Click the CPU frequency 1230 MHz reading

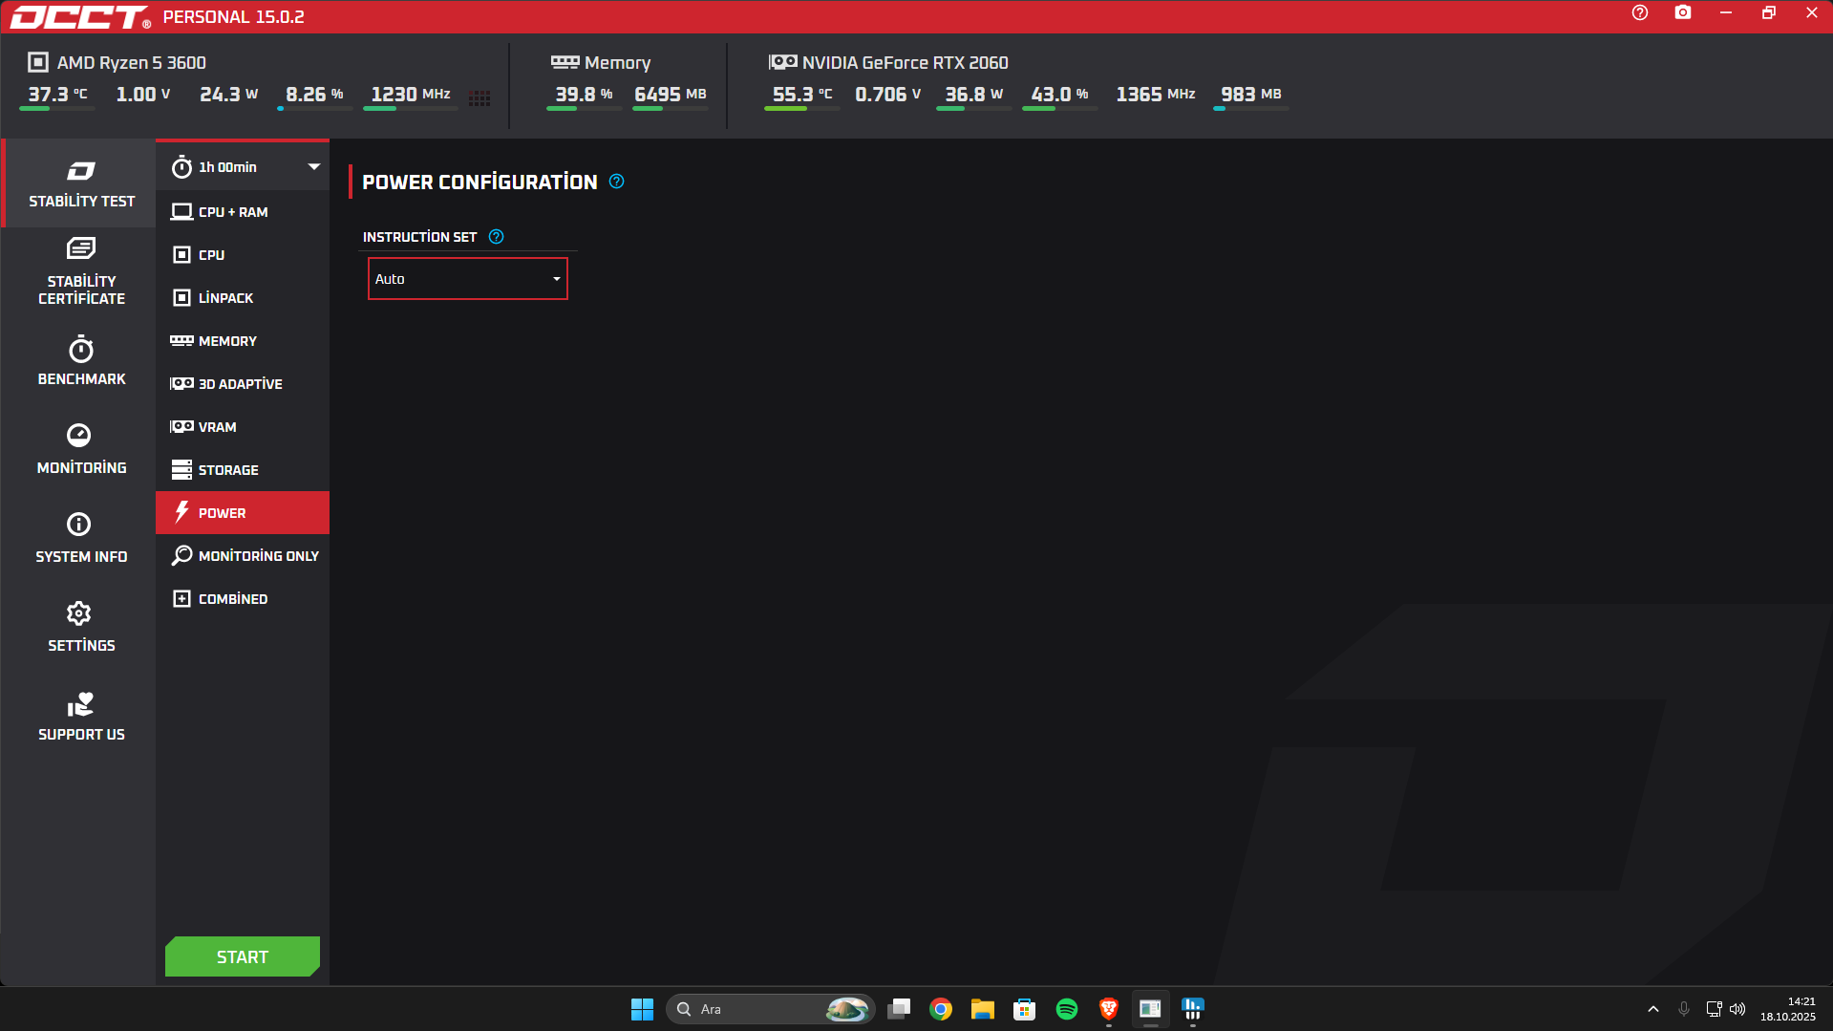[x=411, y=95]
